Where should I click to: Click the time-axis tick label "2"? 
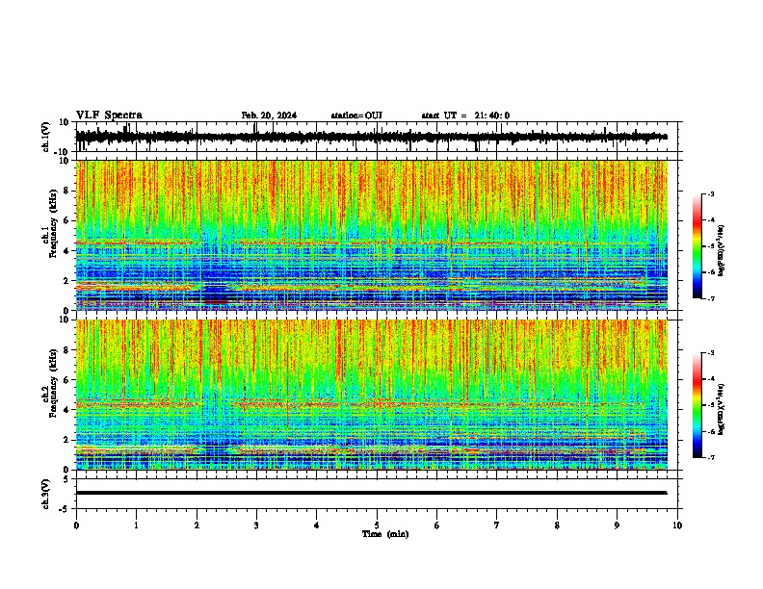pyautogui.click(x=197, y=525)
